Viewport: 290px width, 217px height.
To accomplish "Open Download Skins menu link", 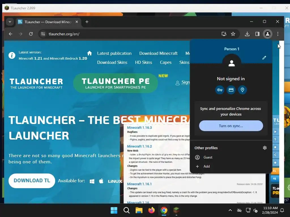I will [x=112, y=62].
